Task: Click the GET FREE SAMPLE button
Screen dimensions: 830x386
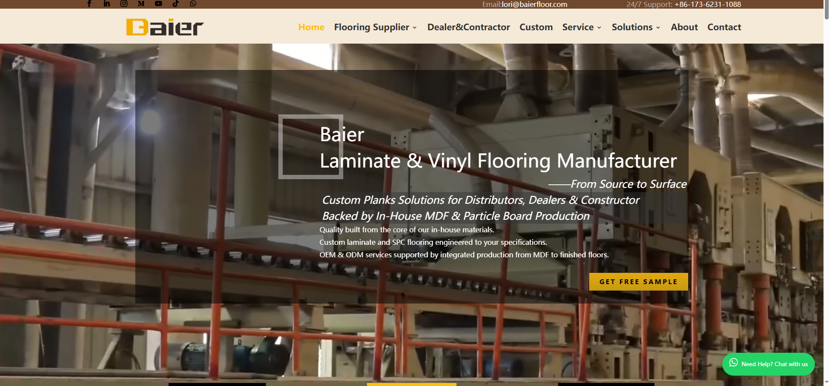Action: click(638, 282)
